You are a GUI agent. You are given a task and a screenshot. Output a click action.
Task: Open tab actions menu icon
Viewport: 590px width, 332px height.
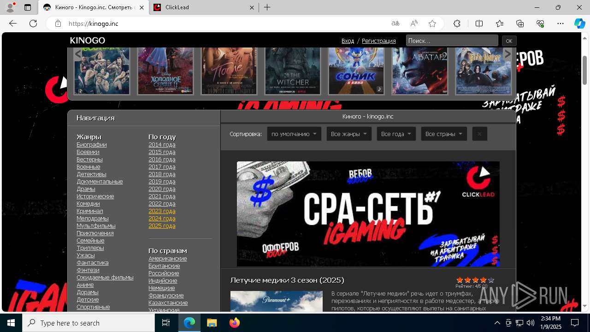click(28, 7)
